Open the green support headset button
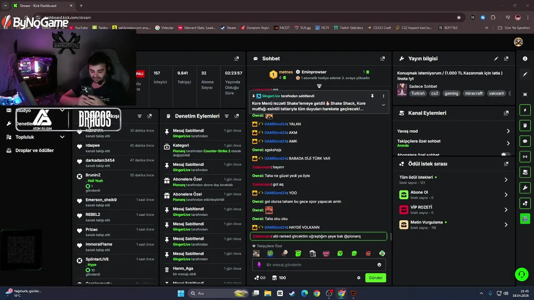 (521, 274)
